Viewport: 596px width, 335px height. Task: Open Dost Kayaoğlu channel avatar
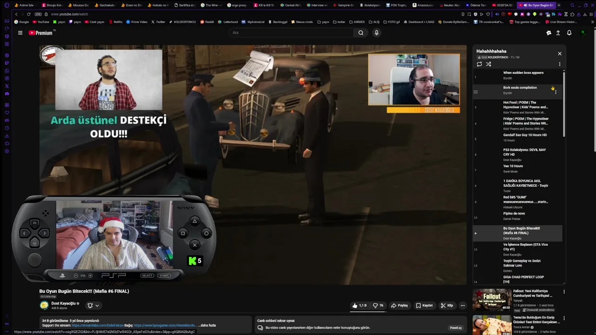tap(44, 306)
